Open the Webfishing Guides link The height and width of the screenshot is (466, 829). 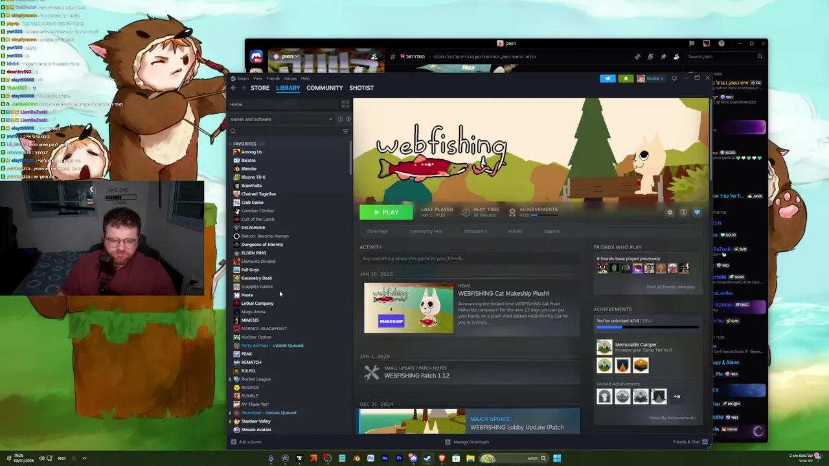(515, 231)
